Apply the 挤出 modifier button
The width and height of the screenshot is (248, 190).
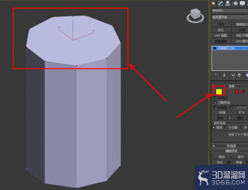click(221, 24)
